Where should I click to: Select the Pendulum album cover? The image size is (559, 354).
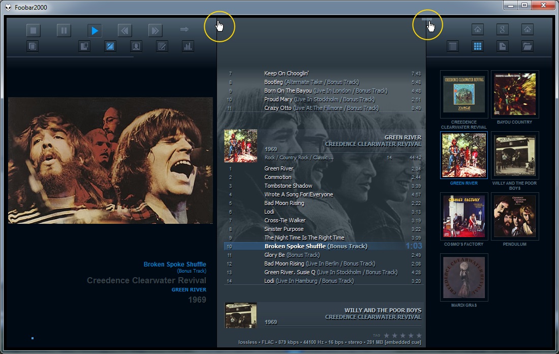(x=514, y=216)
